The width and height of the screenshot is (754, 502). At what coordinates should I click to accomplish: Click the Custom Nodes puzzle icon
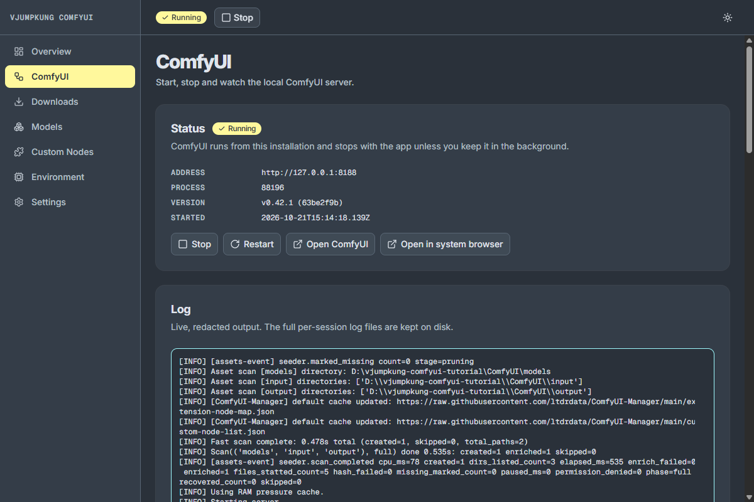pyautogui.click(x=19, y=152)
